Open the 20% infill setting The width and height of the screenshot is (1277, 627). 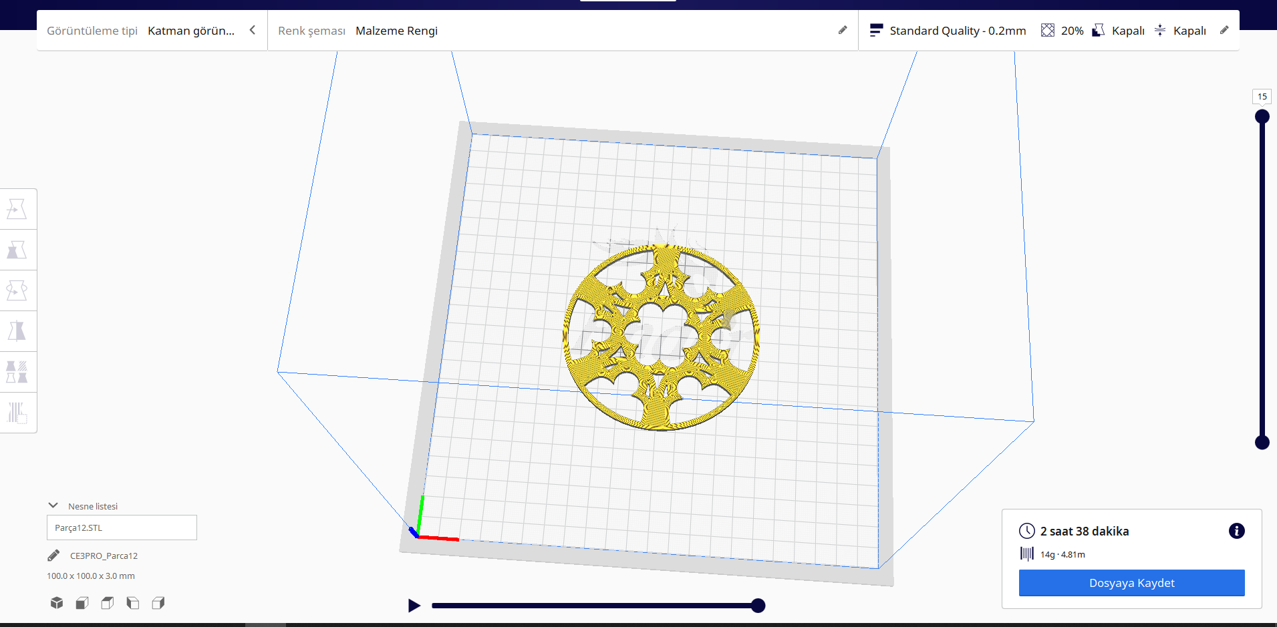[1062, 30]
